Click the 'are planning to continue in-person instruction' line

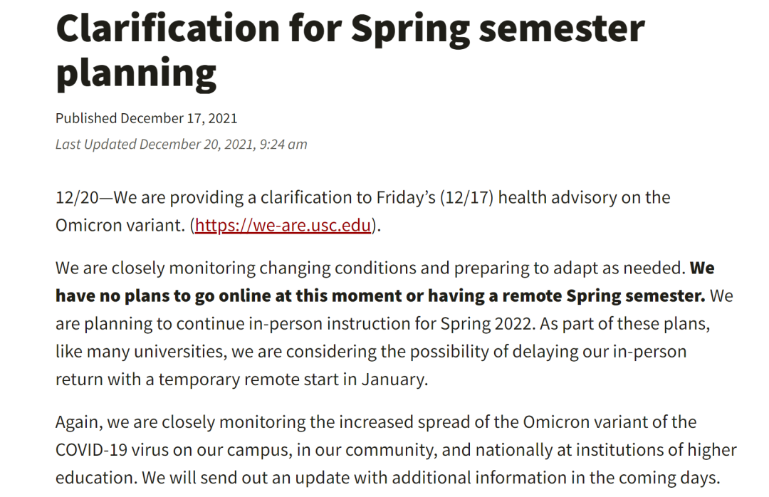click(382, 324)
